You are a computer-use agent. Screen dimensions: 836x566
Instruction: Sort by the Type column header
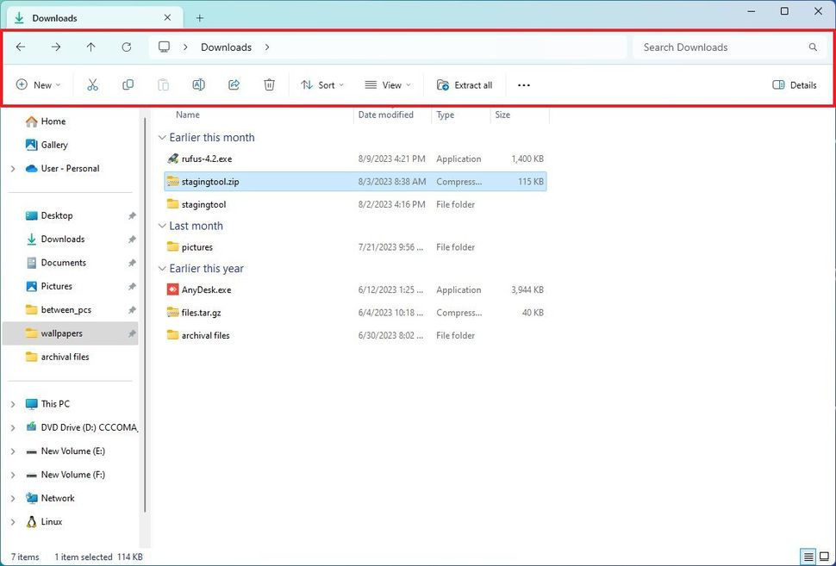[446, 115]
